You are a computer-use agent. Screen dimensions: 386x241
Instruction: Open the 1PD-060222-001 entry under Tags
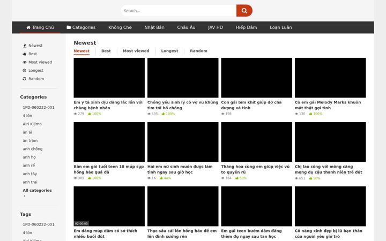click(39, 224)
